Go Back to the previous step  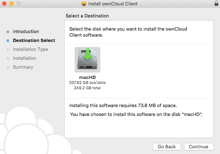click(x=167, y=147)
